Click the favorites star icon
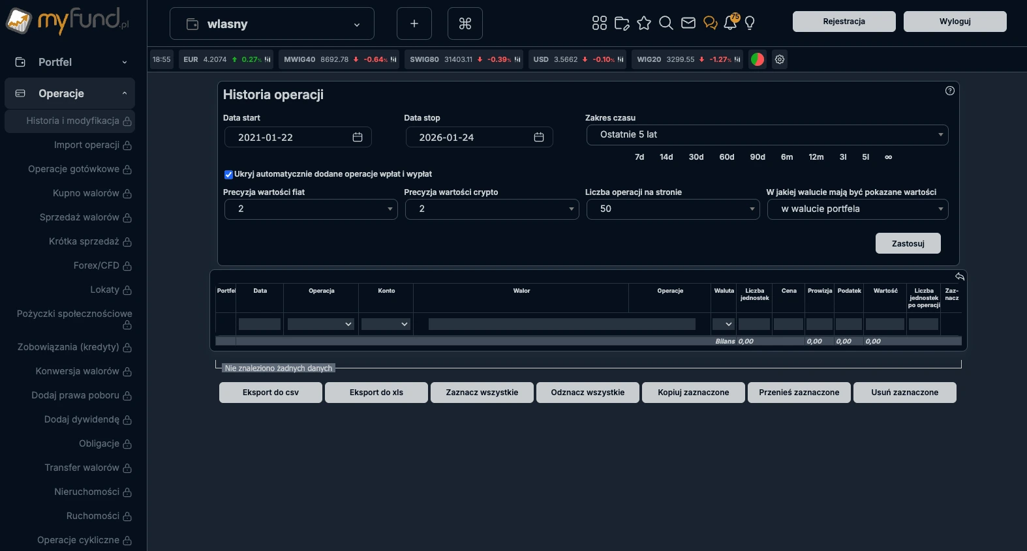 643,23
